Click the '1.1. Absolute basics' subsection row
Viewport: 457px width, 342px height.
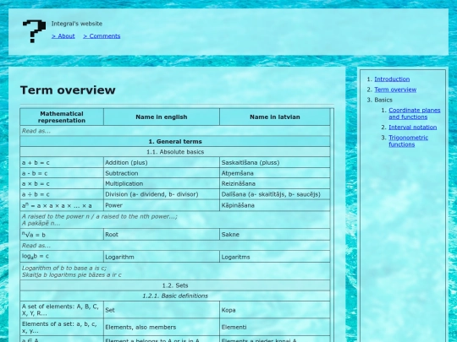pyautogui.click(x=175, y=152)
